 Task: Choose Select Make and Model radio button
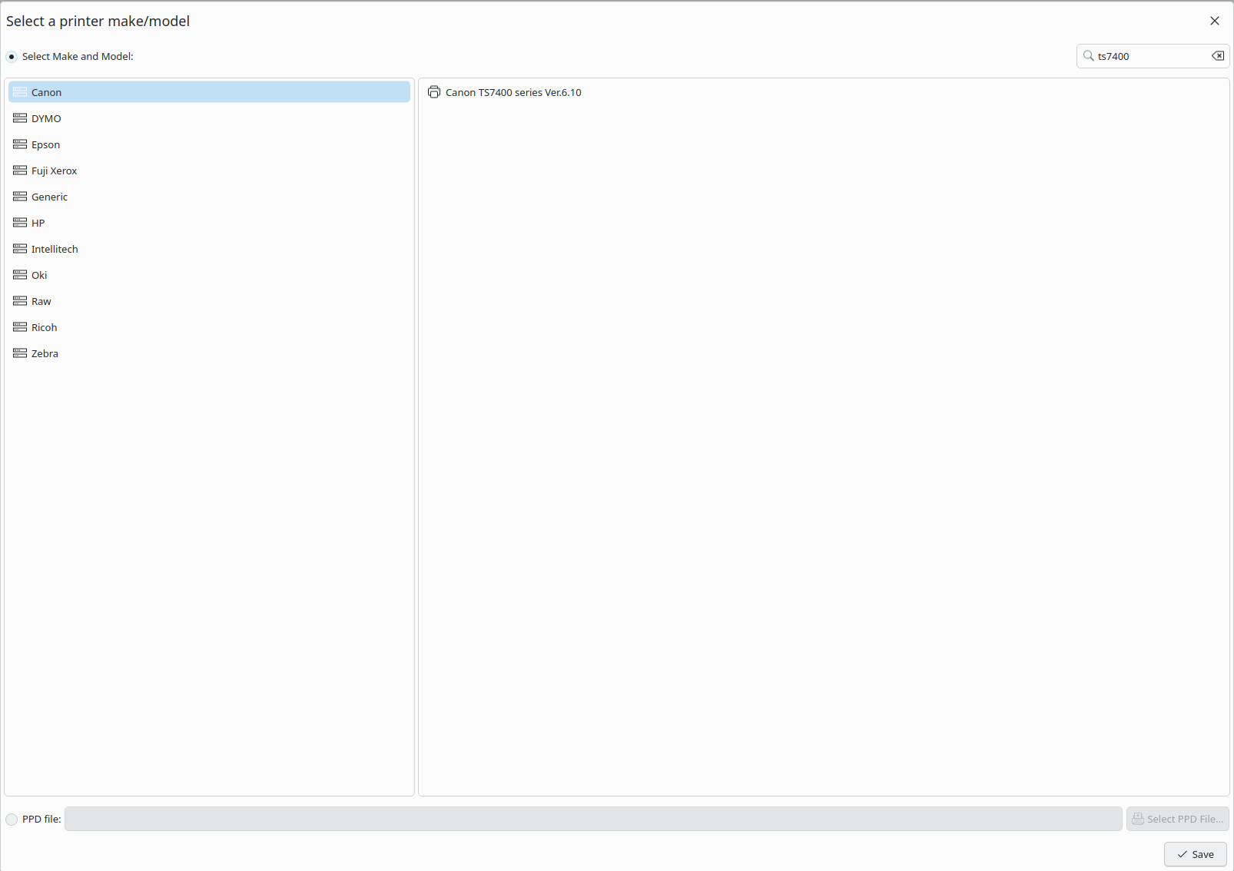point(12,57)
